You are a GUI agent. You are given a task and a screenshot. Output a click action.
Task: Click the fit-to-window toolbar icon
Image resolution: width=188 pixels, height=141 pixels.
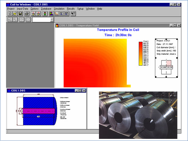(28, 19)
